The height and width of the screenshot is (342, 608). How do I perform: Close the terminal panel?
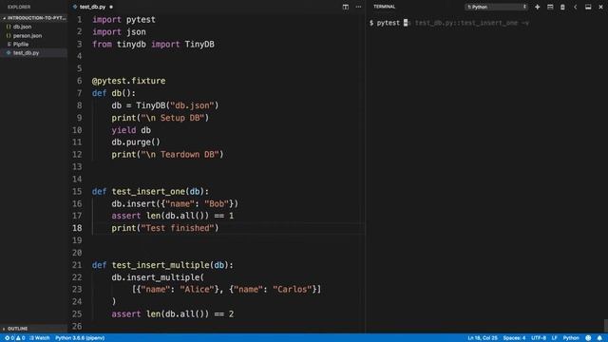600,7
